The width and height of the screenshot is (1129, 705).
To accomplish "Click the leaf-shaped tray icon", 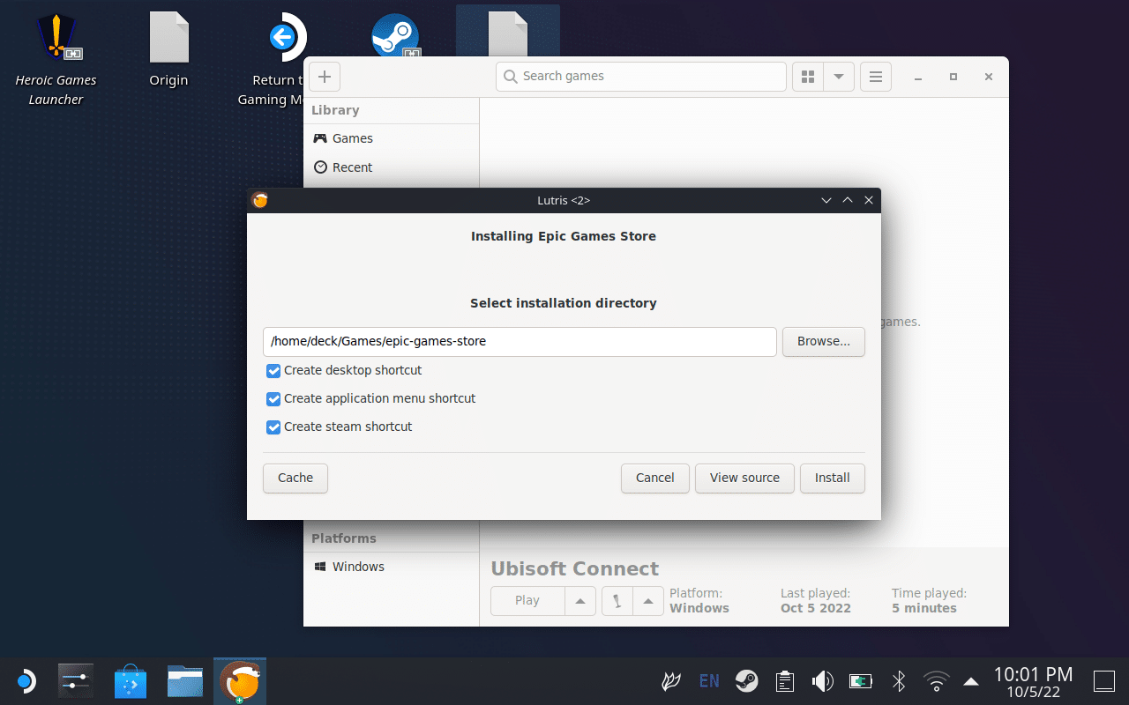I will pos(672,681).
